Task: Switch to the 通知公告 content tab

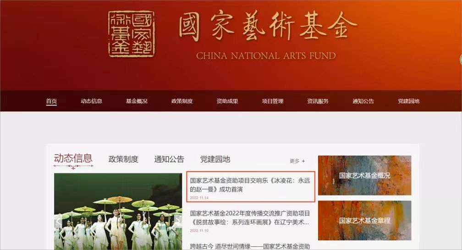Action: pos(169,159)
